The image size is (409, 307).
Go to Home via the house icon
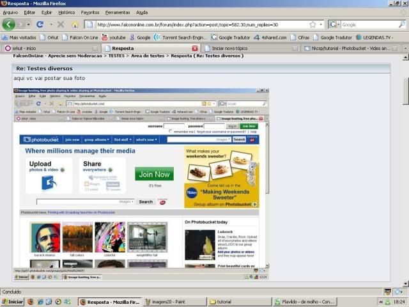point(75,24)
